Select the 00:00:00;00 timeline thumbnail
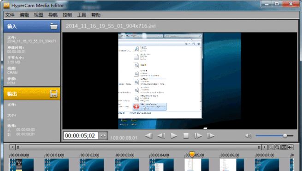 (22, 165)
